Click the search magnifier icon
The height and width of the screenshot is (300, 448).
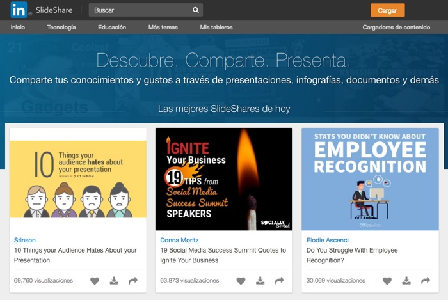tap(195, 10)
